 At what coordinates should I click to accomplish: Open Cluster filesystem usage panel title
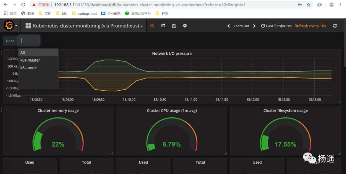pyautogui.click(x=285, y=111)
